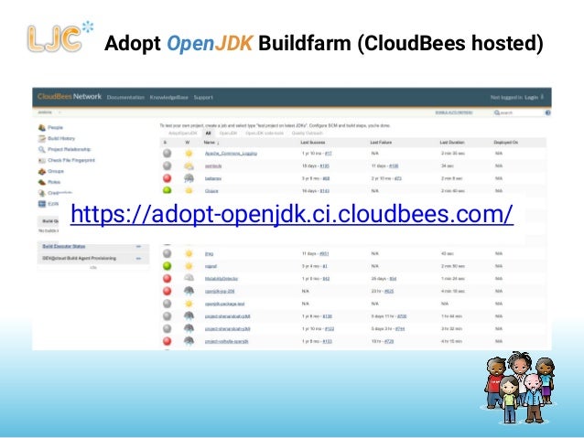Click the partly cloudy weather icon in second row
The height and width of the screenshot is (438, 584).
point(189,166)
